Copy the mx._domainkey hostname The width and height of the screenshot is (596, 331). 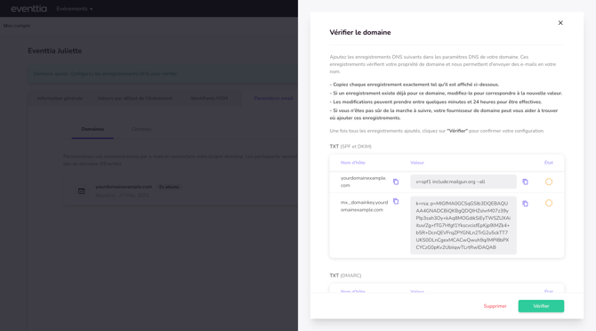pyautogui.click(x=396, y=201)
